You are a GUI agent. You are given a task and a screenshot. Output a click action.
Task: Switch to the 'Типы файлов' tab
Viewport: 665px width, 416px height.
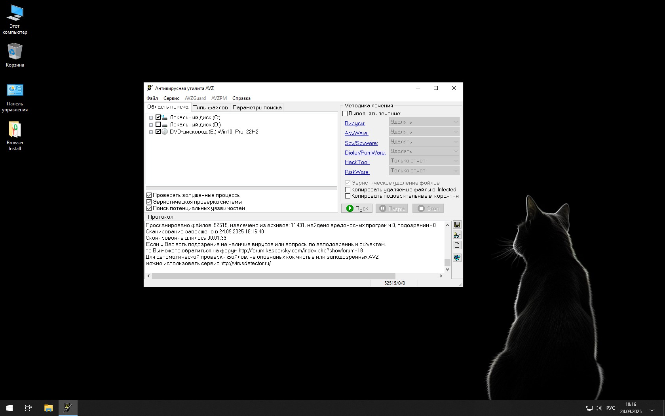[211, 107]
